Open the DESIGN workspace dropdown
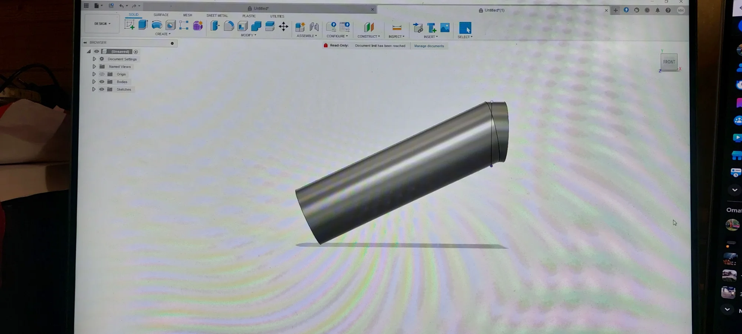Viewport: 742px width, 334px height. click(x=102, y=23)
